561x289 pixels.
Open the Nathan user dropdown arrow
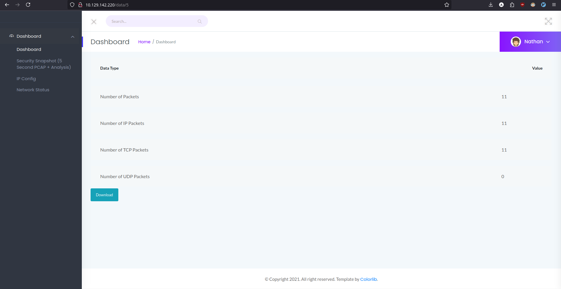pos(548,42)
